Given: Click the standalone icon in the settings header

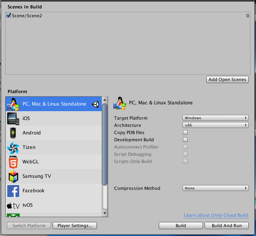Looking at the screenshot, I should 120,103.
